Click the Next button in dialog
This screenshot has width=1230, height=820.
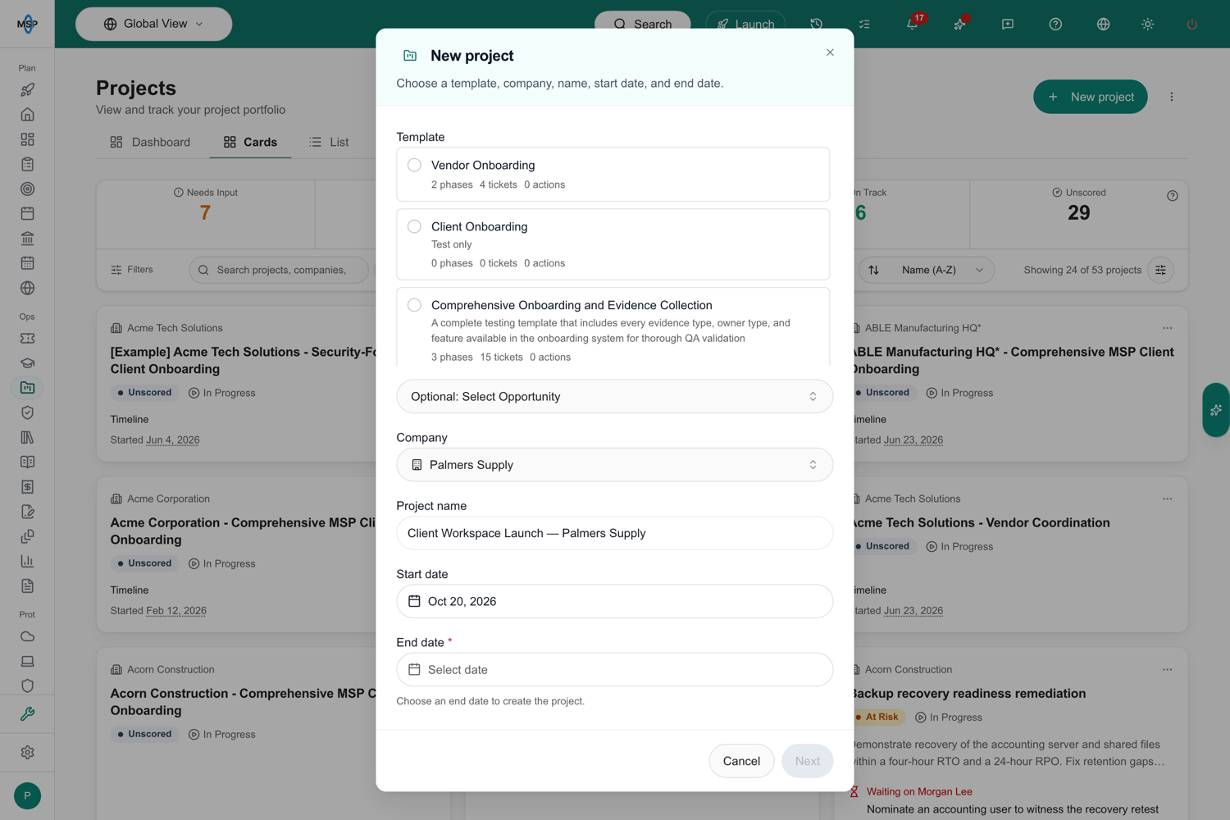(807, 761)
